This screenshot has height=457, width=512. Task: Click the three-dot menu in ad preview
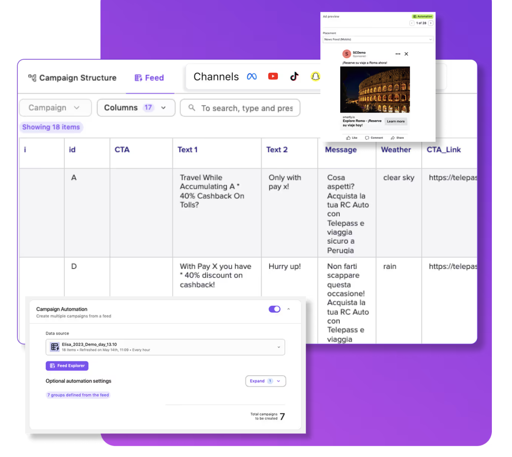tap(398, 54)
